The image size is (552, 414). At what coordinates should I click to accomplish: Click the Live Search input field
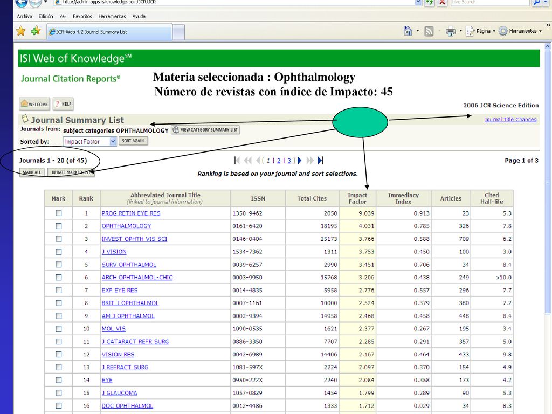coord(490,3)
